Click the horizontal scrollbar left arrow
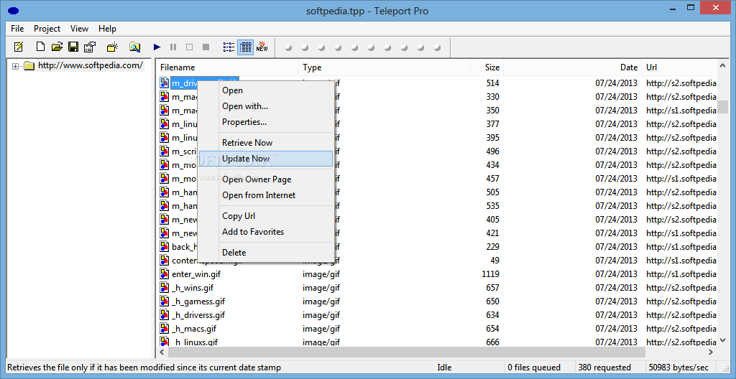This screenshot has width=736, height=379. [163, 352]
